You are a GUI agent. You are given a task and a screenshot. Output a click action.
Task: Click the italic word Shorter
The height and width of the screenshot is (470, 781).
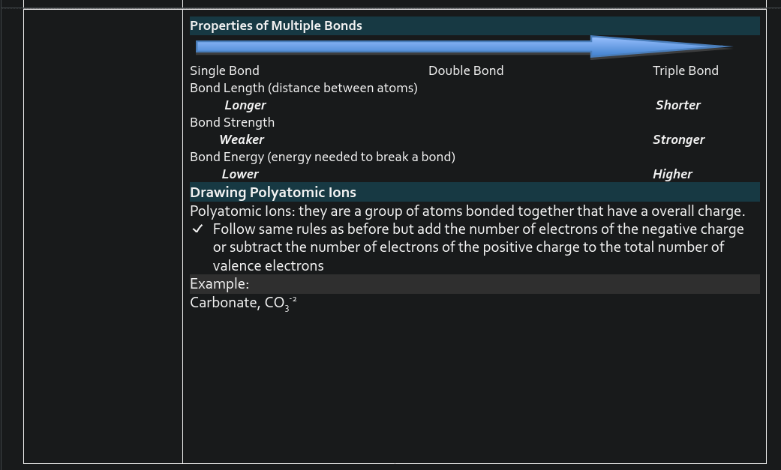pyautogui.click(x=677, y=105)
